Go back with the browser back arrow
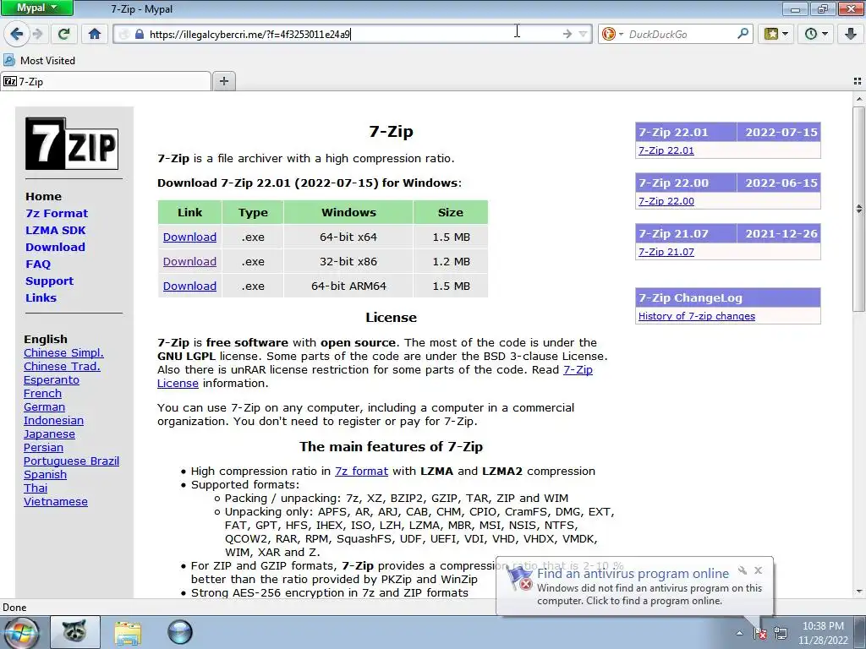 [x=16, y=34]
